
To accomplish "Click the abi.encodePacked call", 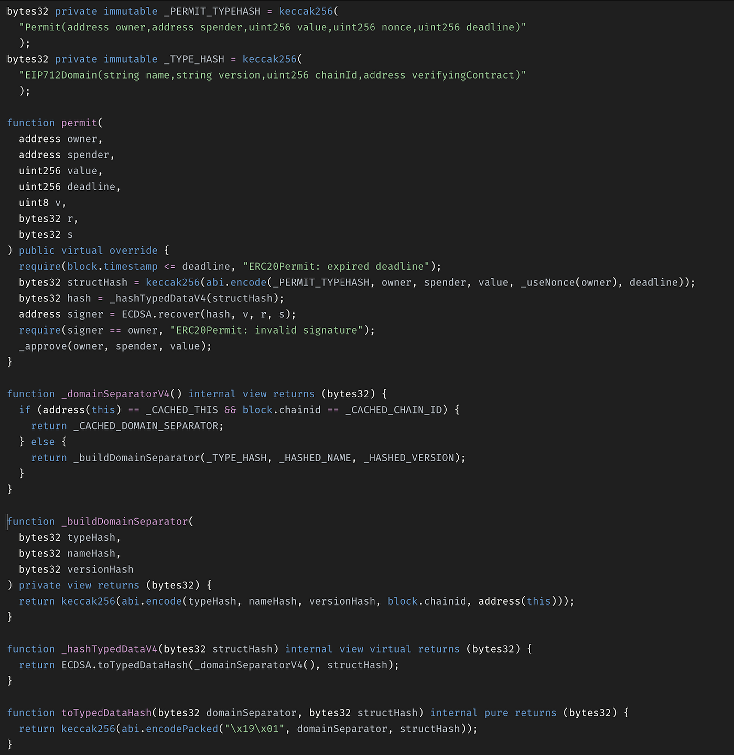I will (170, 729).
